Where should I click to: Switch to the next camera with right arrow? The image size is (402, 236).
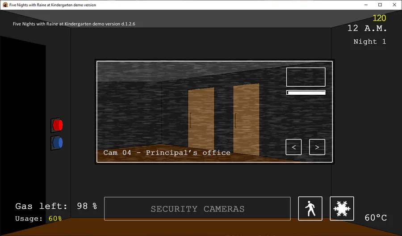317,147
